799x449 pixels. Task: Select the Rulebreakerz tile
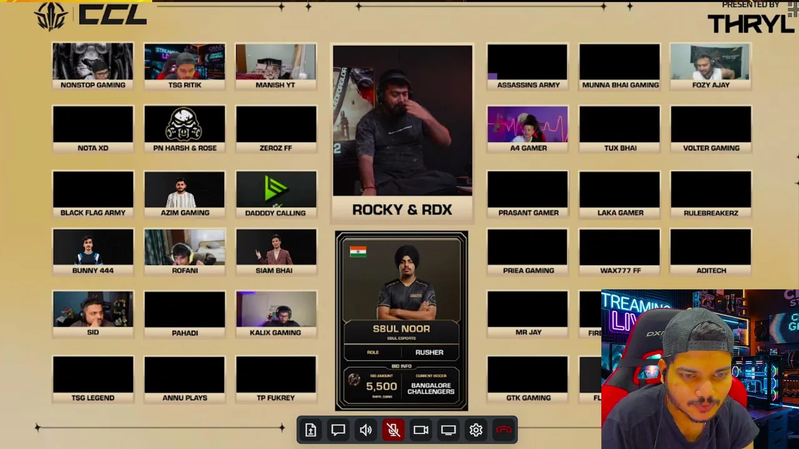click(x=711, y=195)
